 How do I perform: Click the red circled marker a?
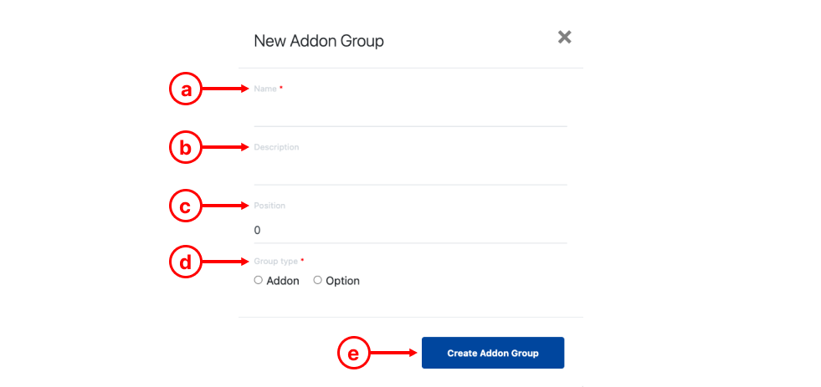point(185,89)
